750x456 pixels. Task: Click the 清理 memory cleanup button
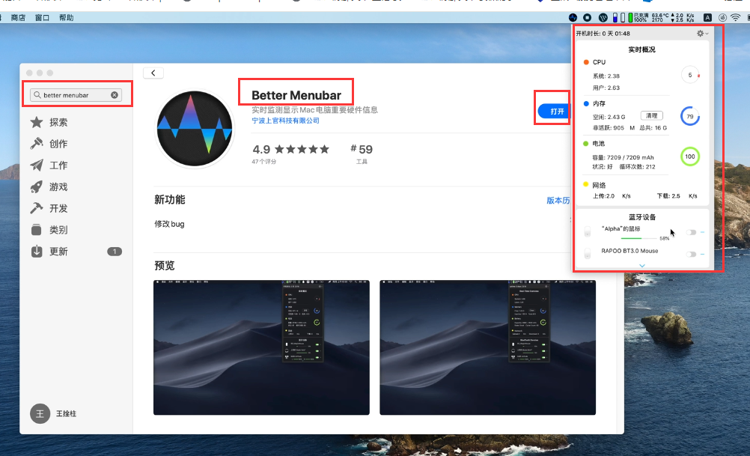click(x=651, y=116)
